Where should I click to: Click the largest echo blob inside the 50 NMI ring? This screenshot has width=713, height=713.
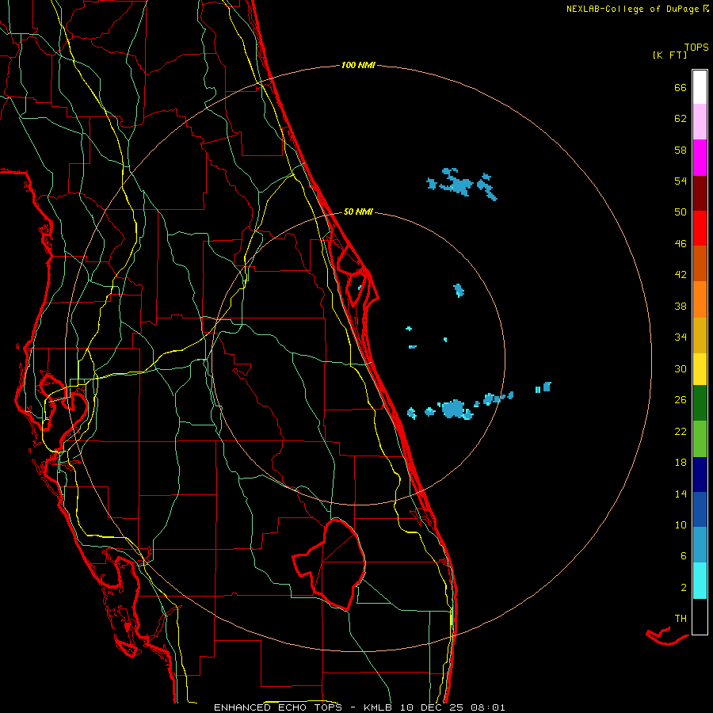(454, 409)
